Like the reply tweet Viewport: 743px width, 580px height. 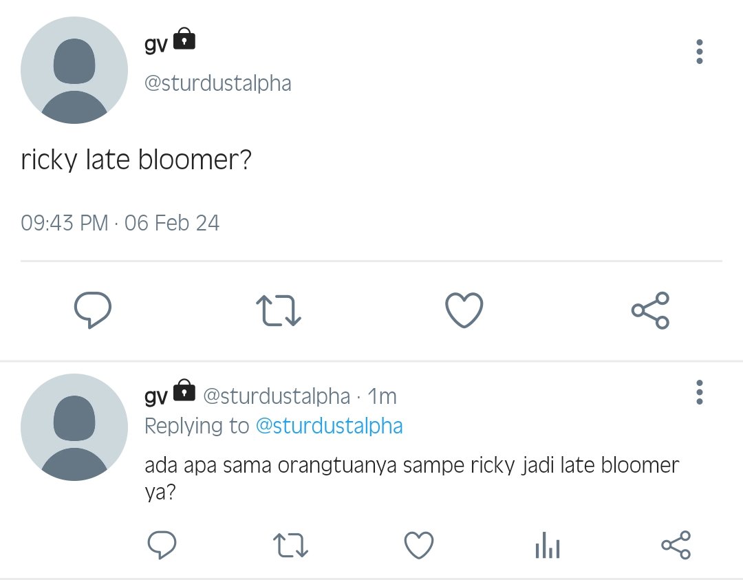pos(419,545)
